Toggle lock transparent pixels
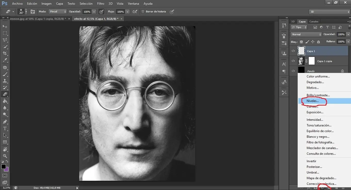Viewport: 351px width, 190px height. coord(301,42)
